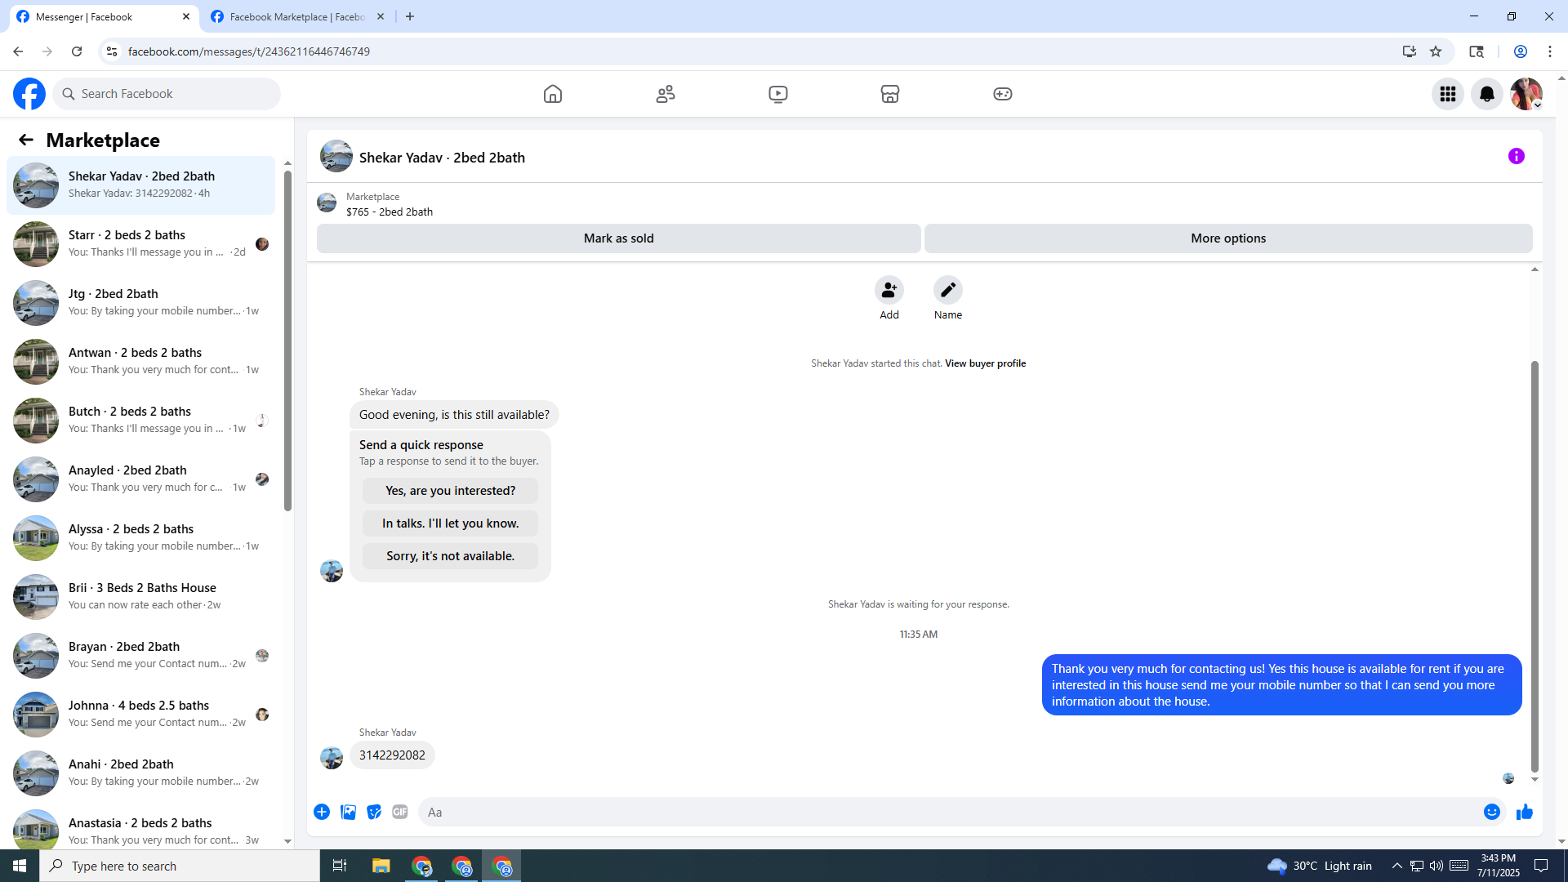Image resolution: width=1568 pixels, height=882 pixels.
Task: Open the Windows notification center
Action: [1542, 866]
